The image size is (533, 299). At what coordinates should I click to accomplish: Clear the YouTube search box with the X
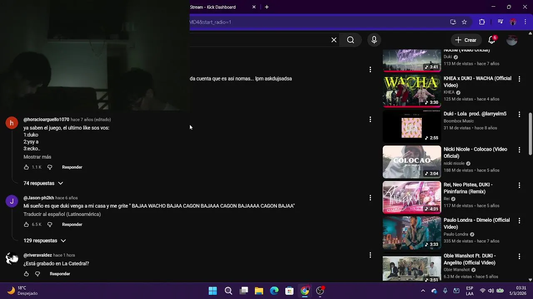[334, 40]
